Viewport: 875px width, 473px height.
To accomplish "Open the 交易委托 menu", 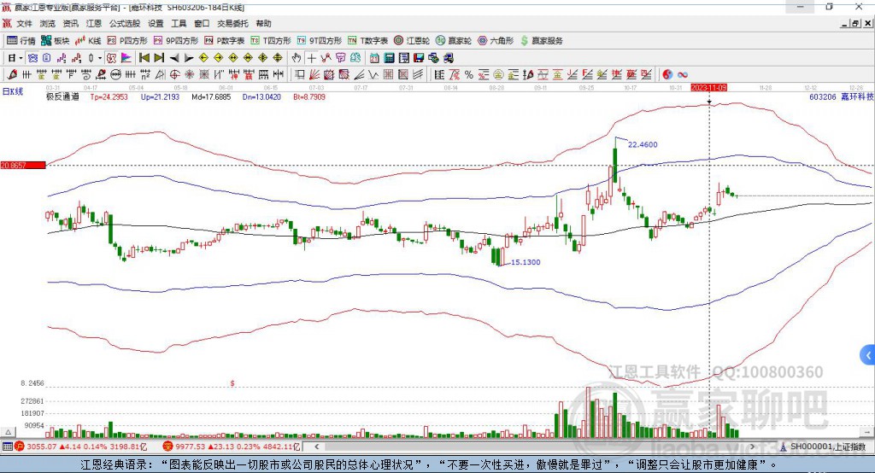I will pos(232,23).
